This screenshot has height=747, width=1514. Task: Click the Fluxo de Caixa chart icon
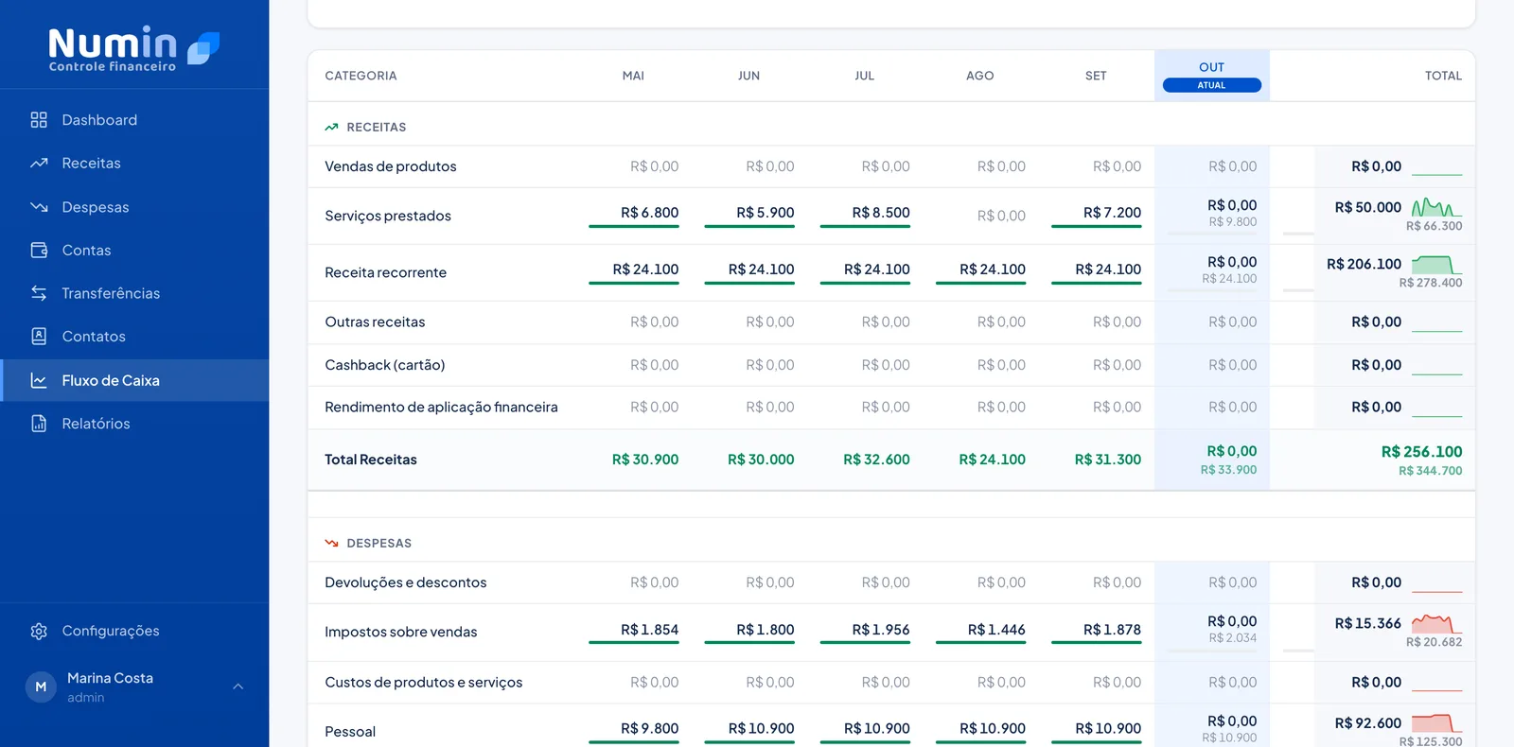pos(39,380)
